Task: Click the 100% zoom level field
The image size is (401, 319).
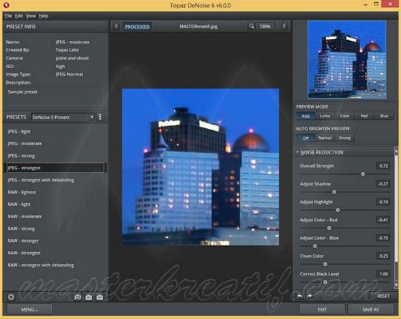Action: [265, 27]
